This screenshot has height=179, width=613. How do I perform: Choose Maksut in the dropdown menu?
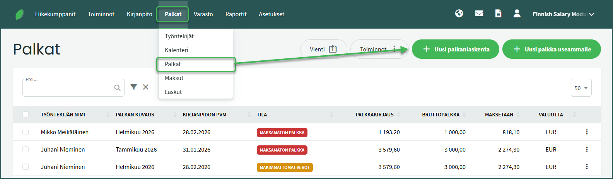click(x=174, y=78)
